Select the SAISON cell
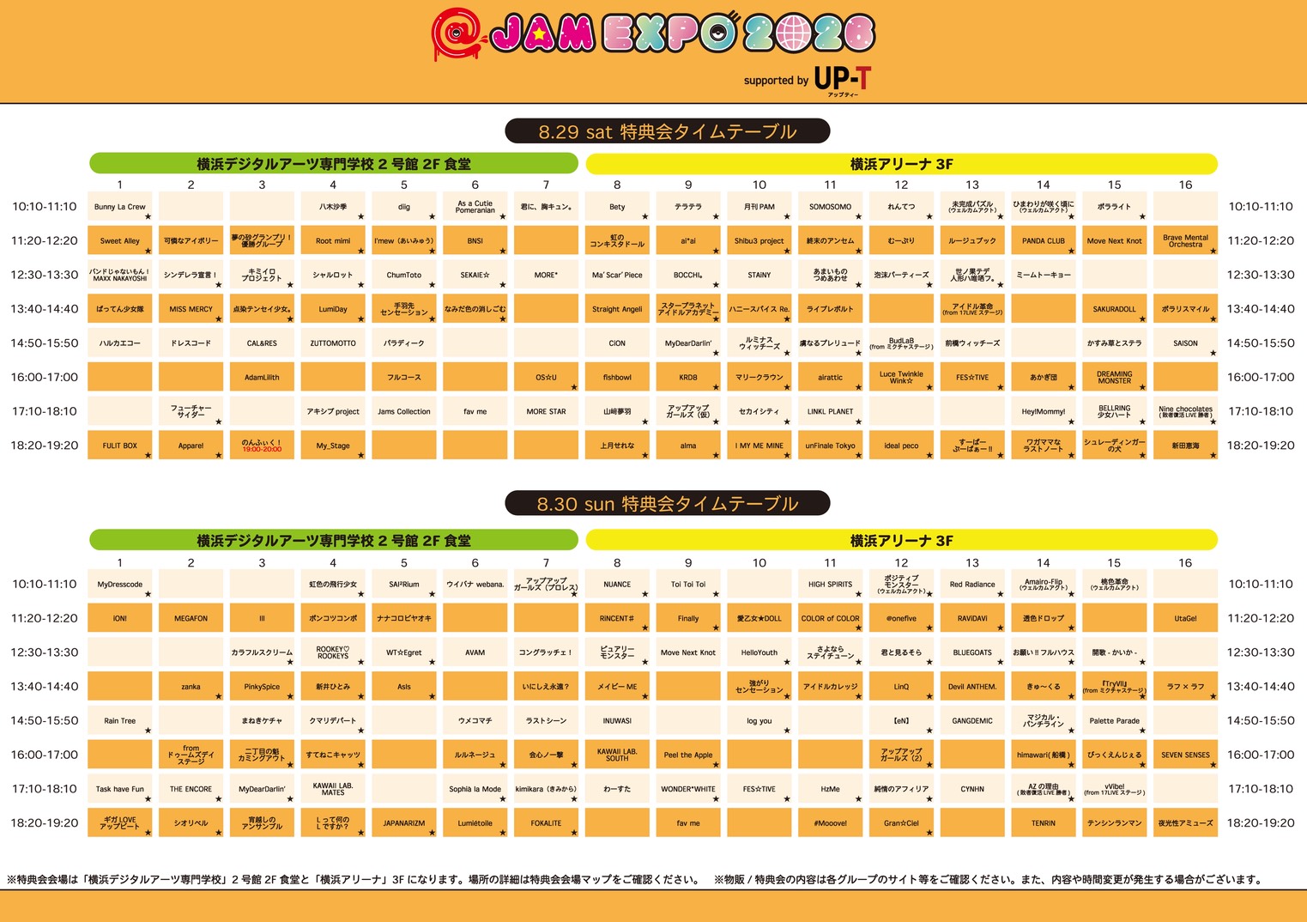The width and height of the screenshot is (1307, 922). point(1186,343)
